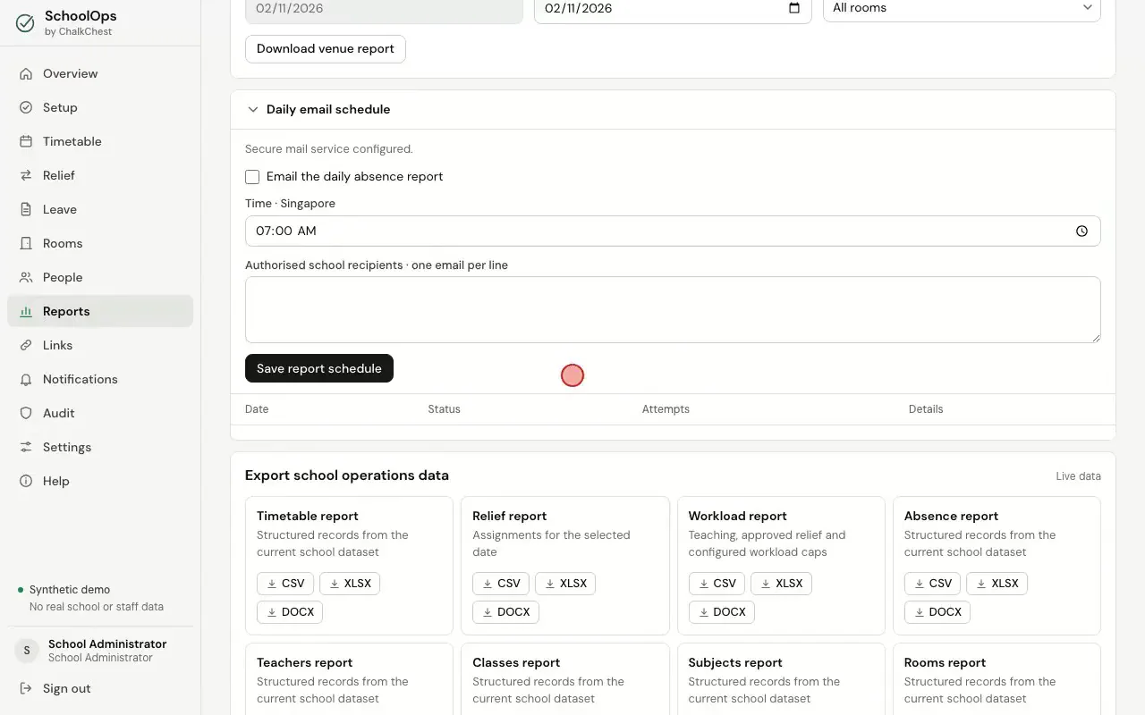Click the editable 02/11/2026 date field
1145x715 pixels.
(673, 9)
